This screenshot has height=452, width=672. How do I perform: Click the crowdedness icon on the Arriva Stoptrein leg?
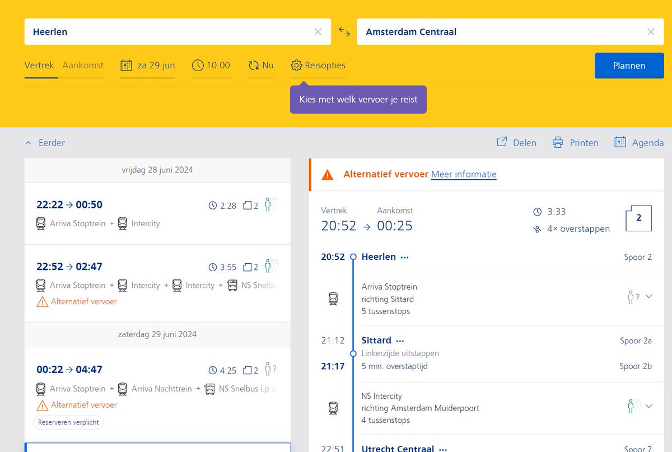(633, 297)
